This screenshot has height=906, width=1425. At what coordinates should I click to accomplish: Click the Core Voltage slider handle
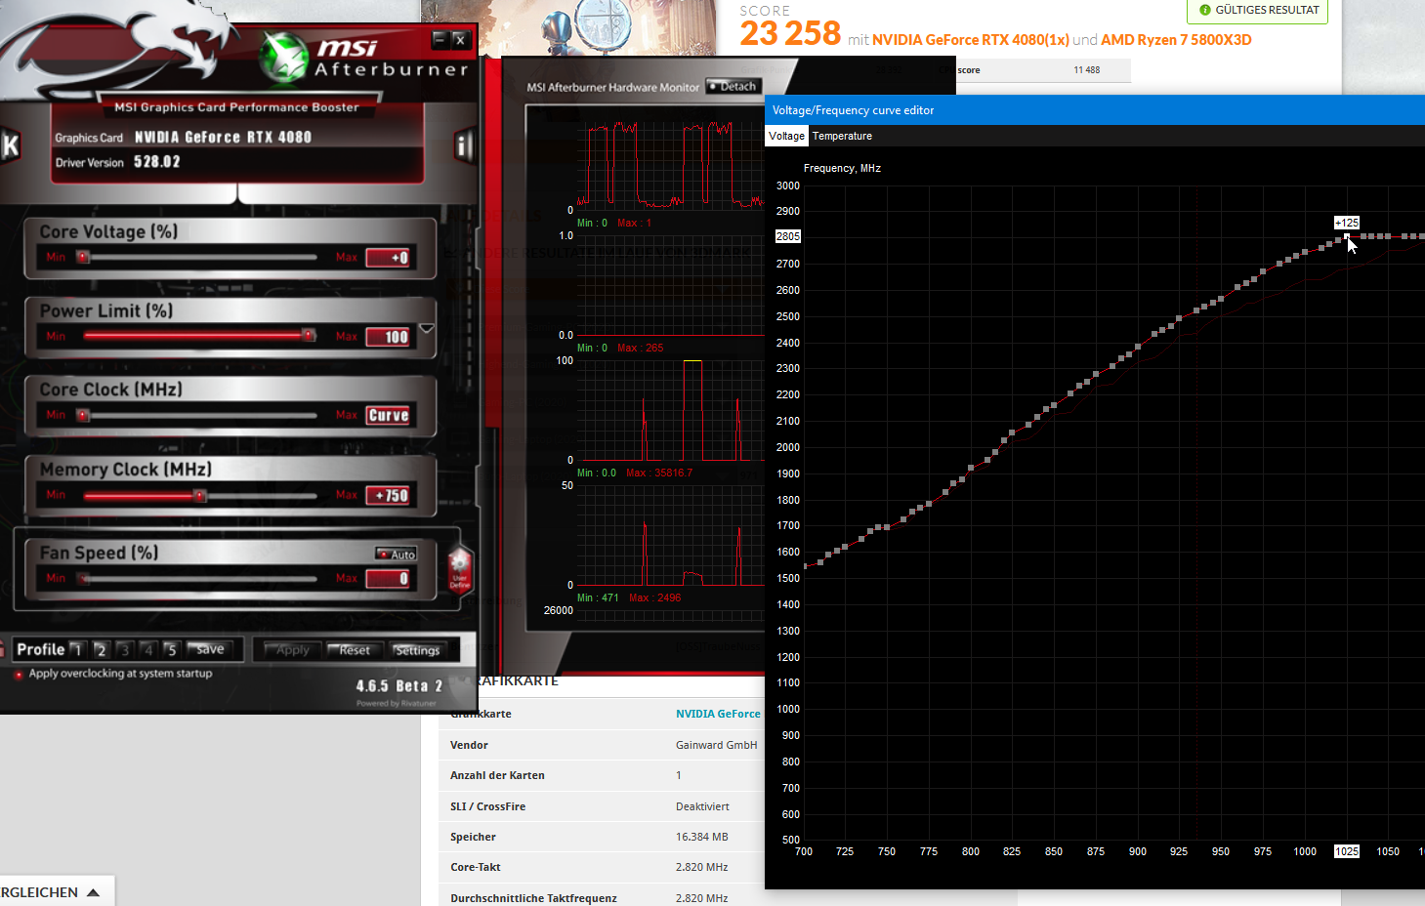(x=84, y=257)
